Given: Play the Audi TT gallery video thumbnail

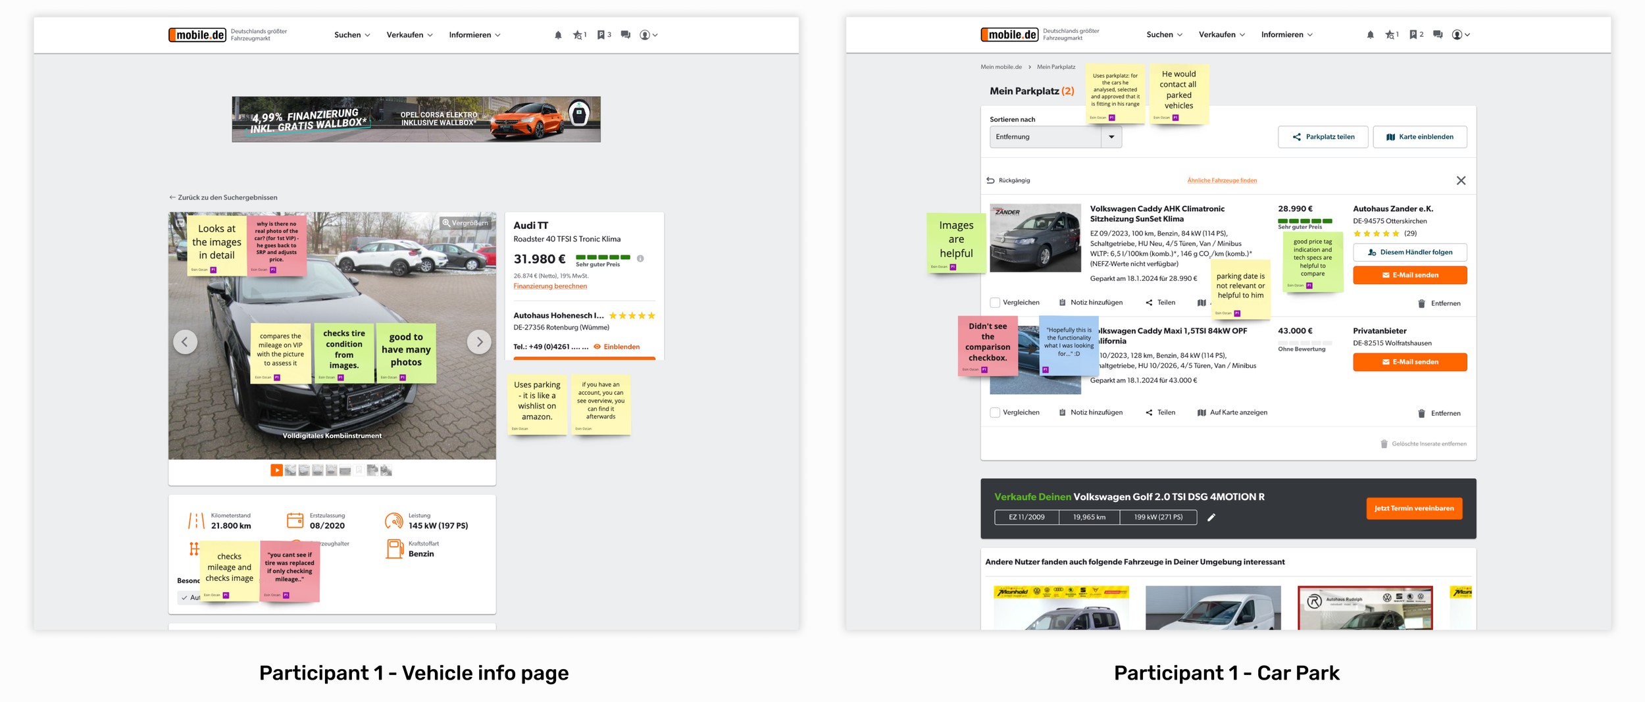Looking at the screenshot, I should [276, 470].
